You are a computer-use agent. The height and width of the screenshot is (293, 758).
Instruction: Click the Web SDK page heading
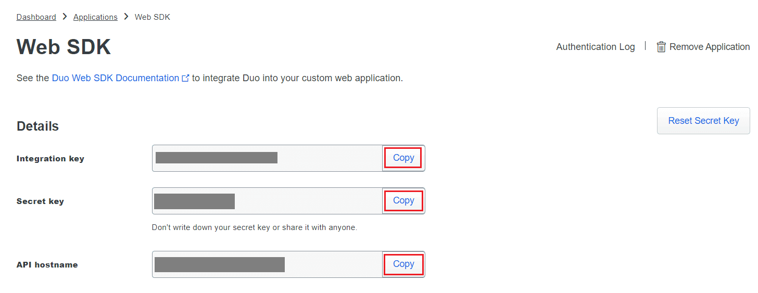[x=64, y=47]
